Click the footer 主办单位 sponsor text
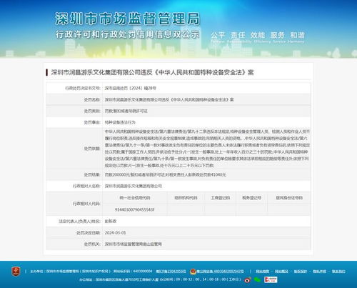The width and height of the screenshot is (357, 288). coord(71,272)
